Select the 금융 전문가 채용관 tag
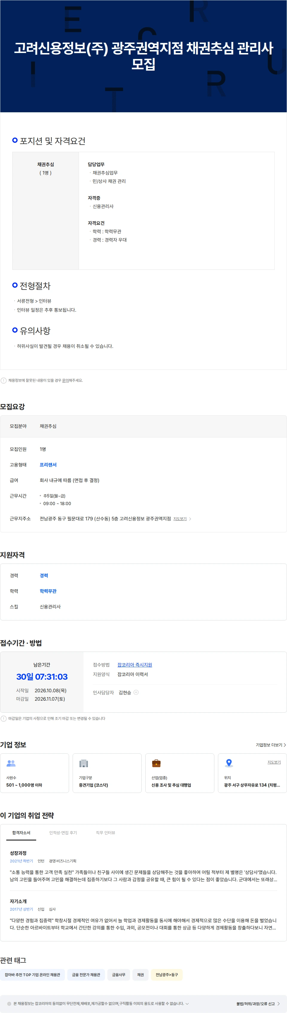Viewport: 287px width, 1013px height. click(x=86, y=974)
